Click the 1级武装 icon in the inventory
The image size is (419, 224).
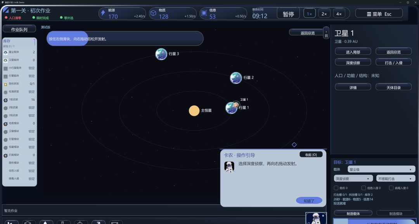[x=5, y=100]
